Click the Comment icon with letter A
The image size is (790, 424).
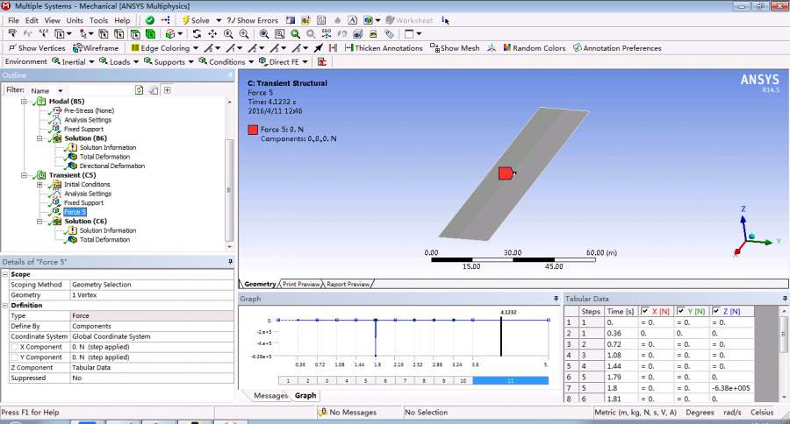353,20
